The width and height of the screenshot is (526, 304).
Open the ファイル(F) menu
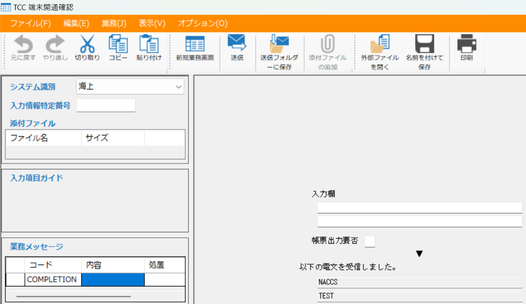29,23
